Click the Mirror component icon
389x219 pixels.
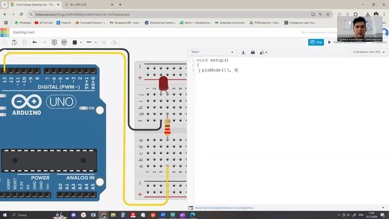tap(114, 43)
